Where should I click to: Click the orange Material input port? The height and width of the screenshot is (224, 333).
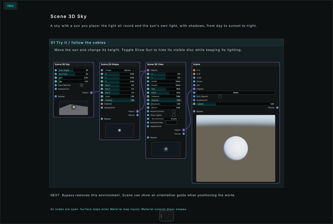[102, 104]
